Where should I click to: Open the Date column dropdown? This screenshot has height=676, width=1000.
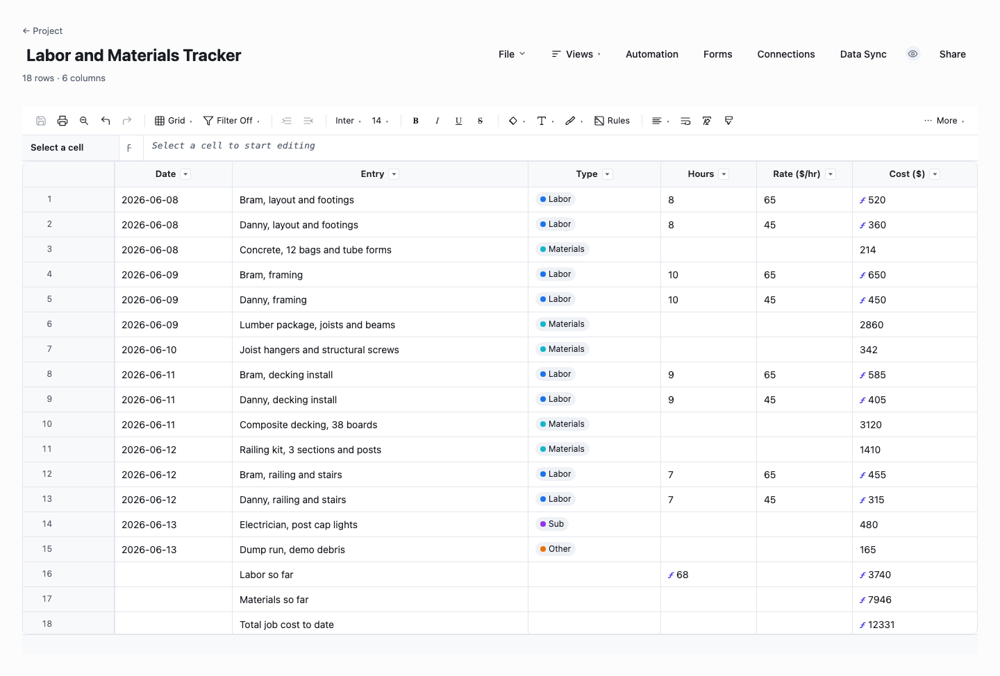point(185,174)
